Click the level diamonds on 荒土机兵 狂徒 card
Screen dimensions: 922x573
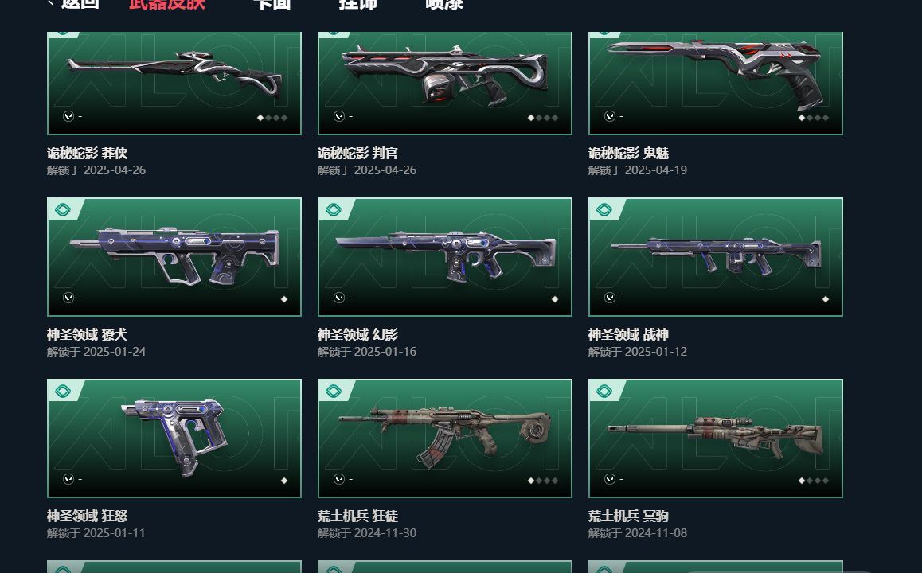tap(543, 481)
